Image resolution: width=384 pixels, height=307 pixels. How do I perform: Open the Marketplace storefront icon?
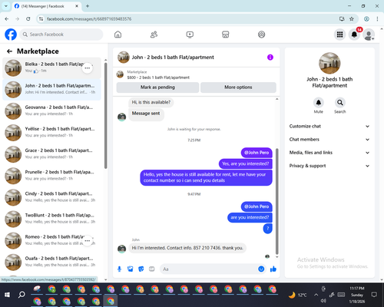coord(226,35)
